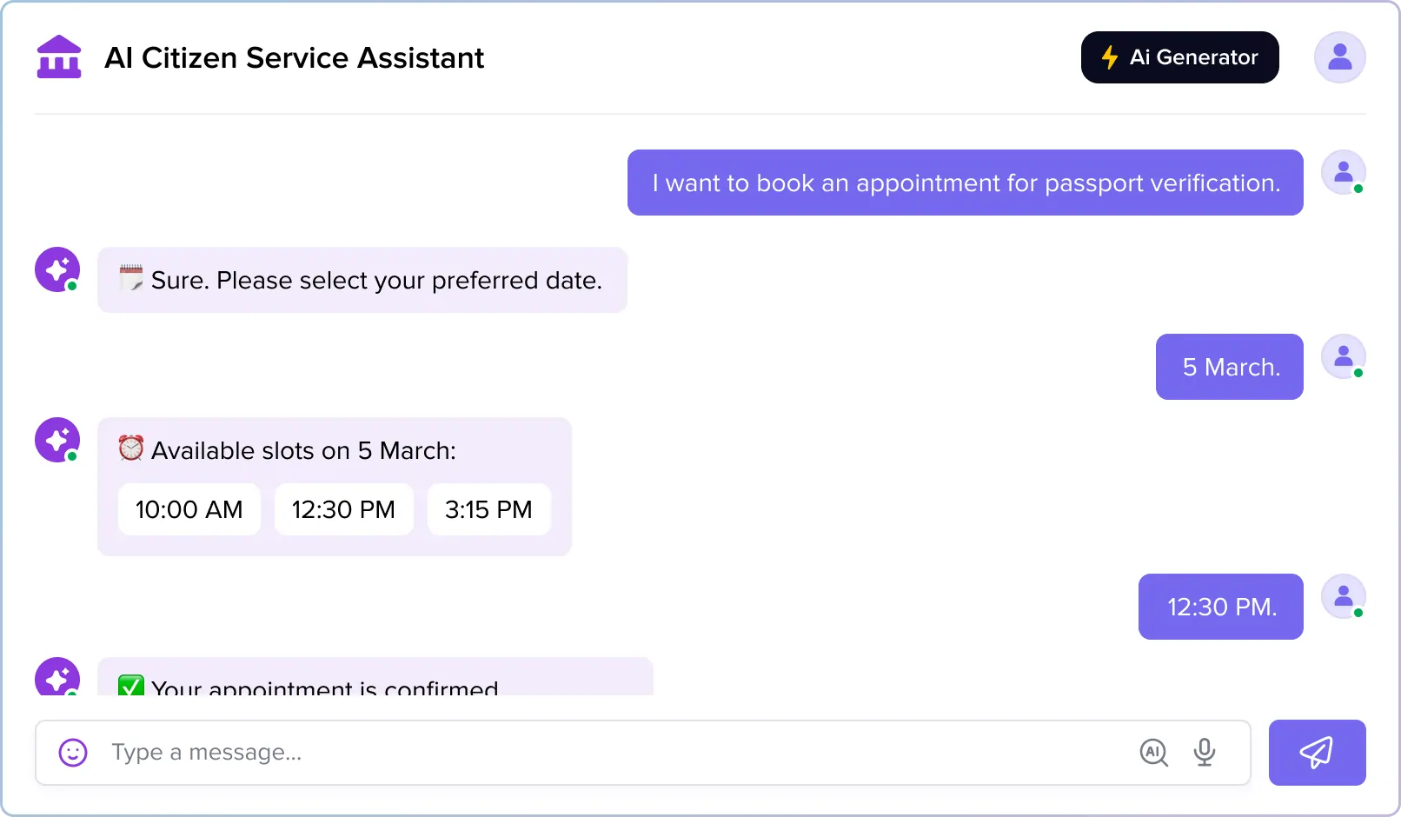The image size is (1401, 817).
Task: Click the '5 March.' user message bubble
Action: (x=1230, y=367)
